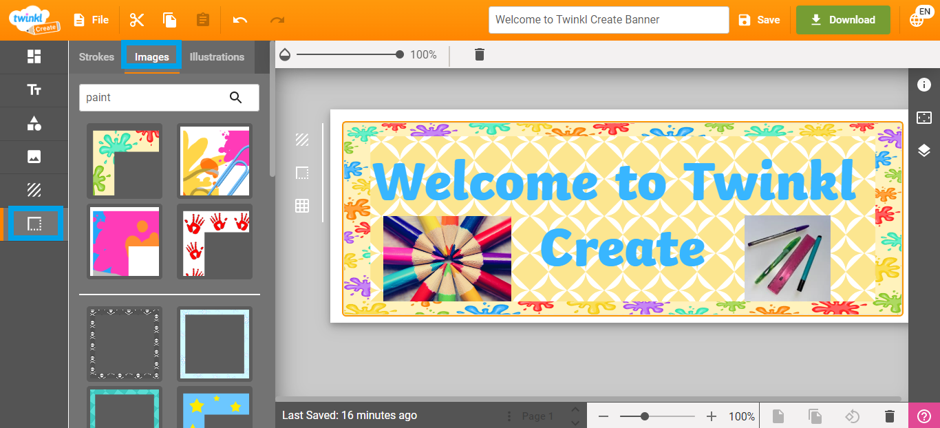Screen dimensions: 940x428
Task: Select the Borders tool in sidebar
Action: [x=34, y=224]
